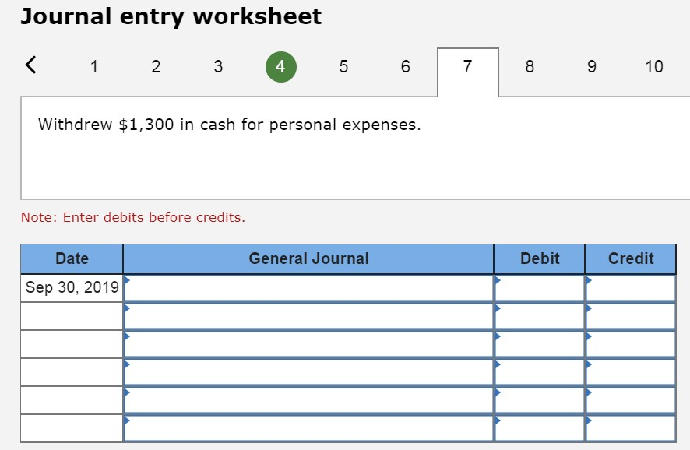Select transaction 9
This screenshot has width=690, height=450.
tap(592, 66)
